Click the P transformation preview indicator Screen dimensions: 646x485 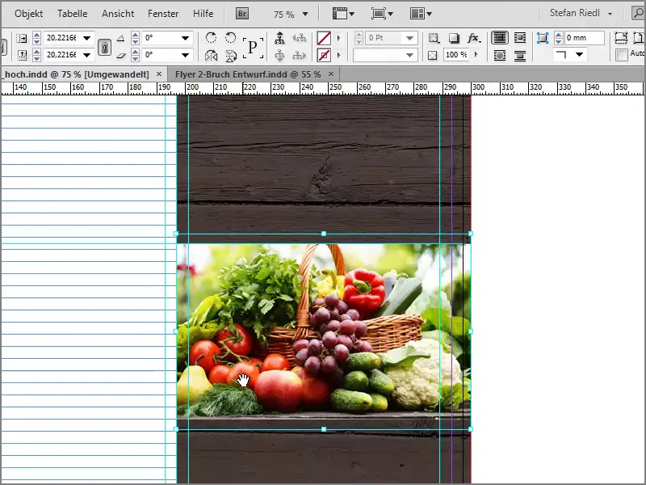[253, 47]
